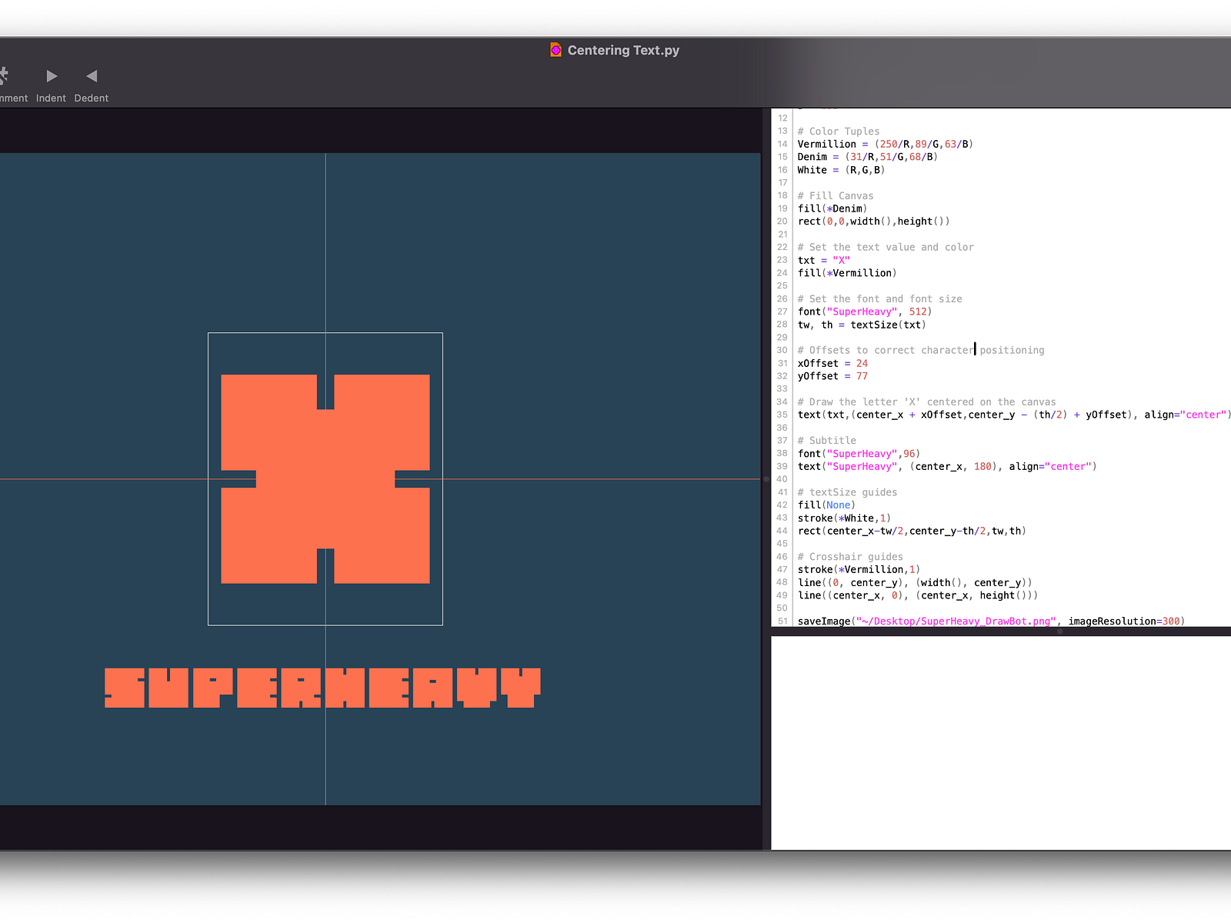Click line number 51 in the gutter

click(782, 621)
